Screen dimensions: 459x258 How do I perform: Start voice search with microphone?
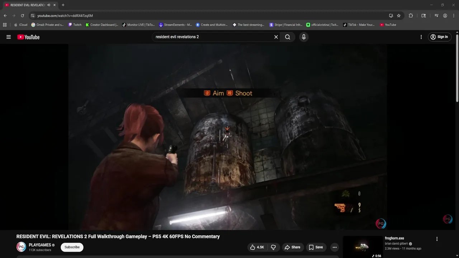[304, 37]
